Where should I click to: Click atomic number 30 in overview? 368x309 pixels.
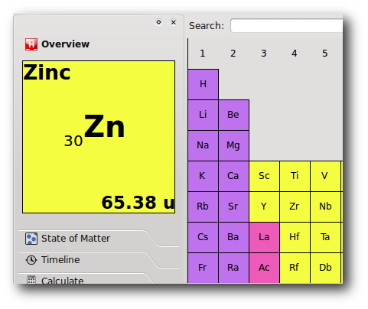point(73,141)
